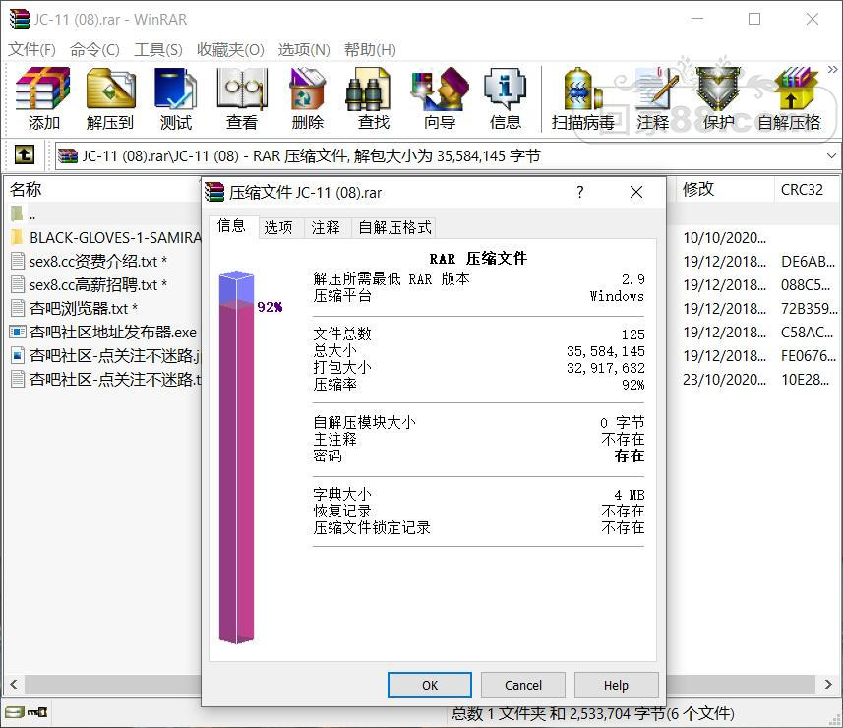Select file sex8.cc资费介绍.txt

[97, 262]
